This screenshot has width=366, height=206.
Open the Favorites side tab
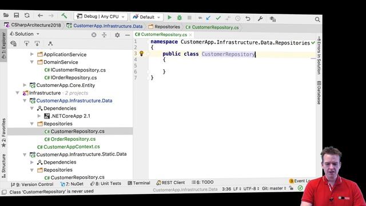tap(4, 133)
